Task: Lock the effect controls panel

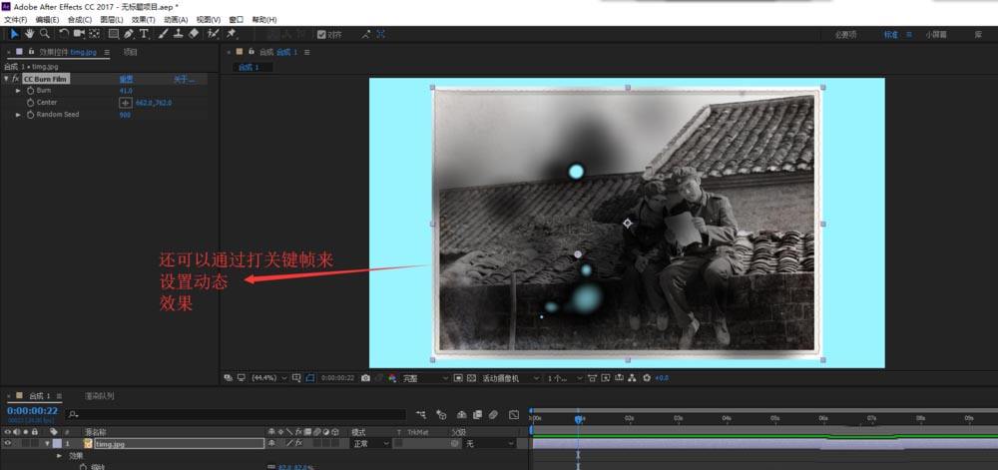Action: pos(31,52)
